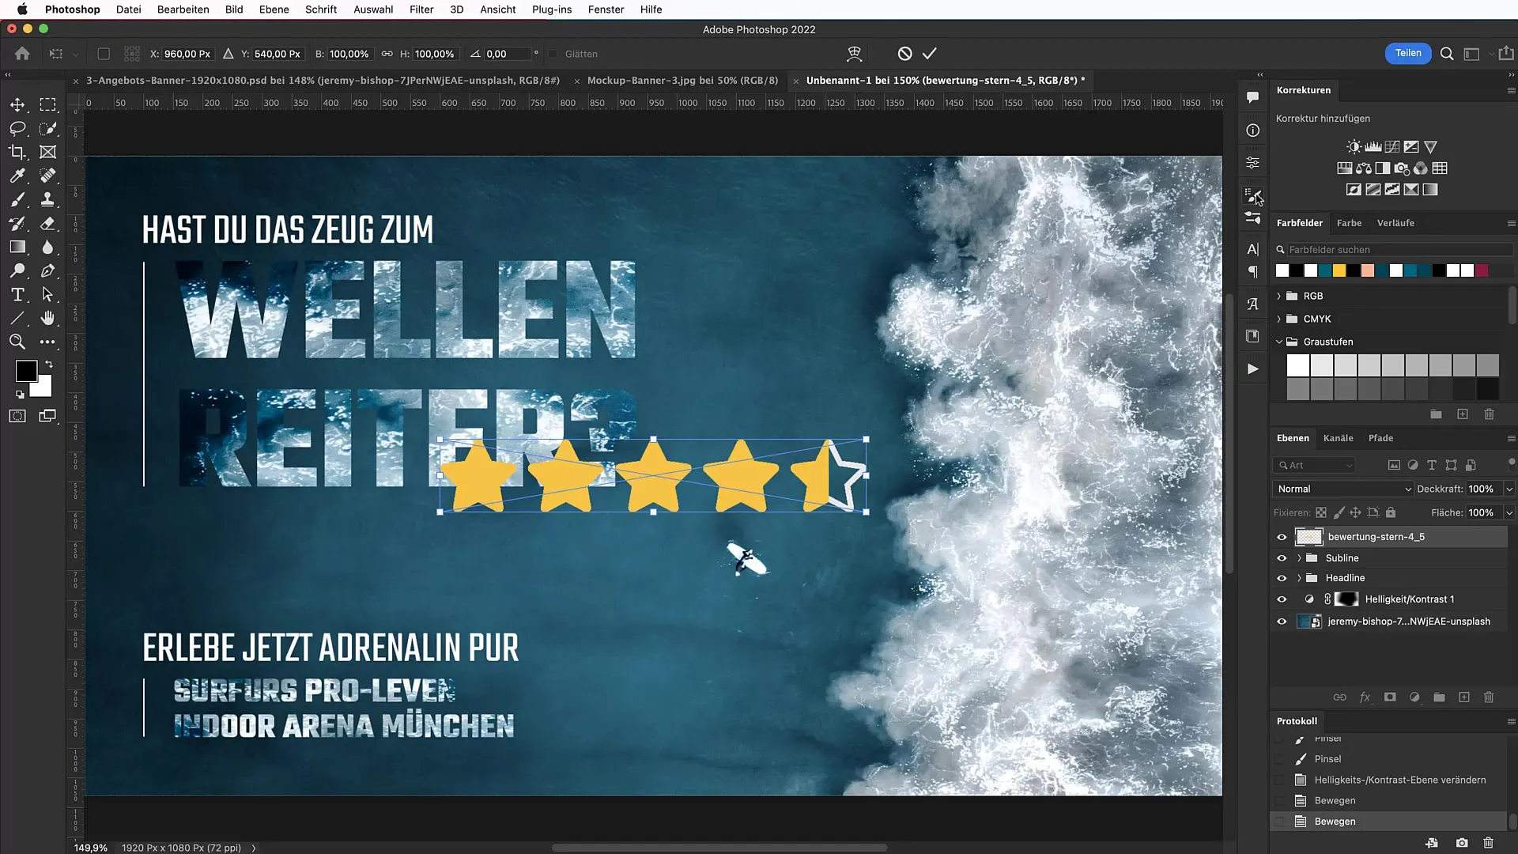Toggle visibility of Headline layer

pyautogui.click(x=1282, y=578)
